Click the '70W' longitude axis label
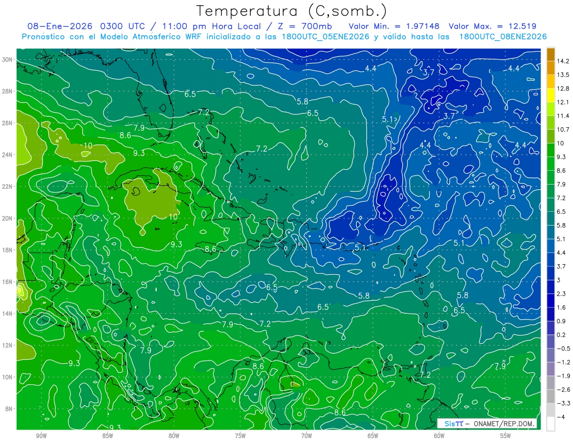573x442 pixels. click(307, 436)
